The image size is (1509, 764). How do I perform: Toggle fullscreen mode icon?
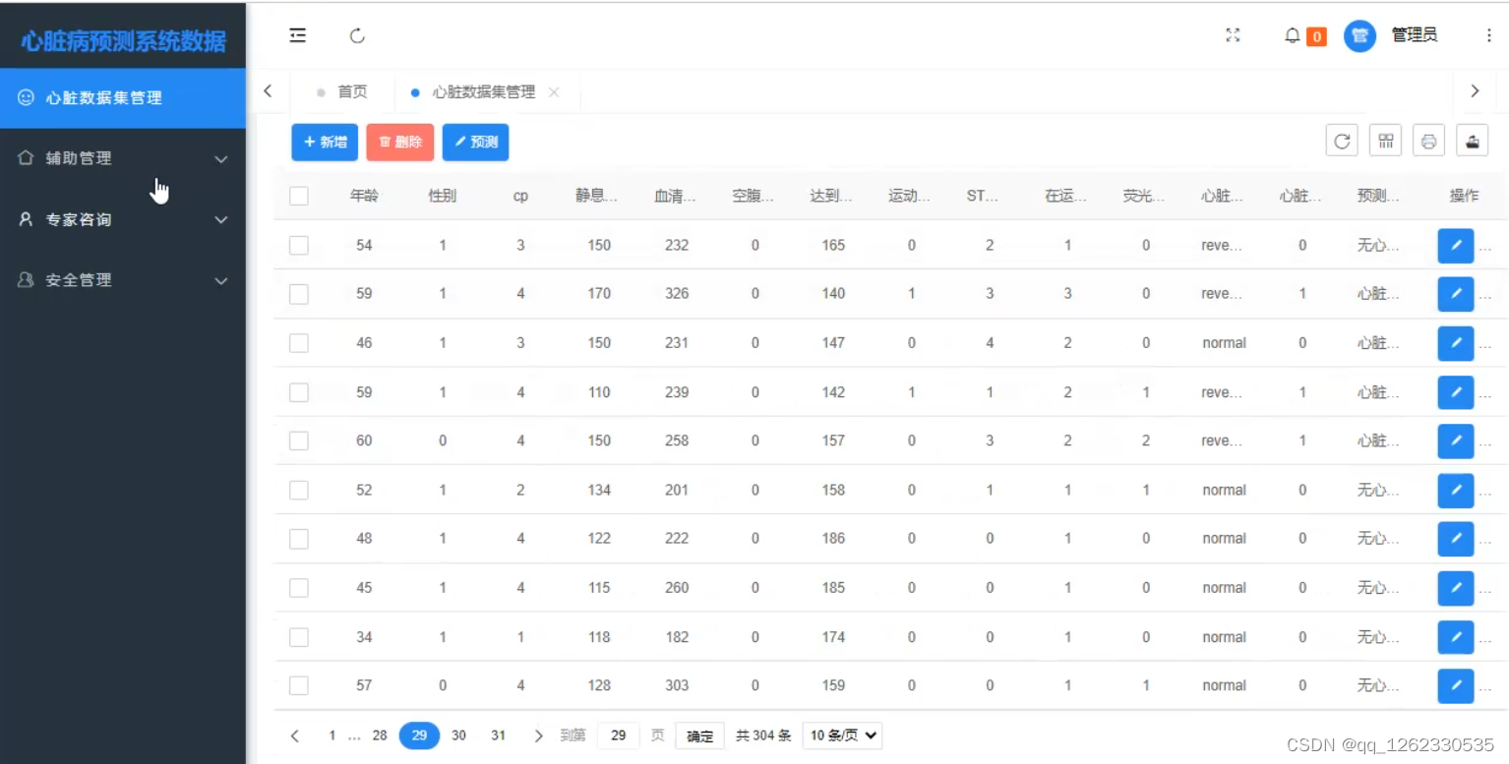pos(1233,35)
